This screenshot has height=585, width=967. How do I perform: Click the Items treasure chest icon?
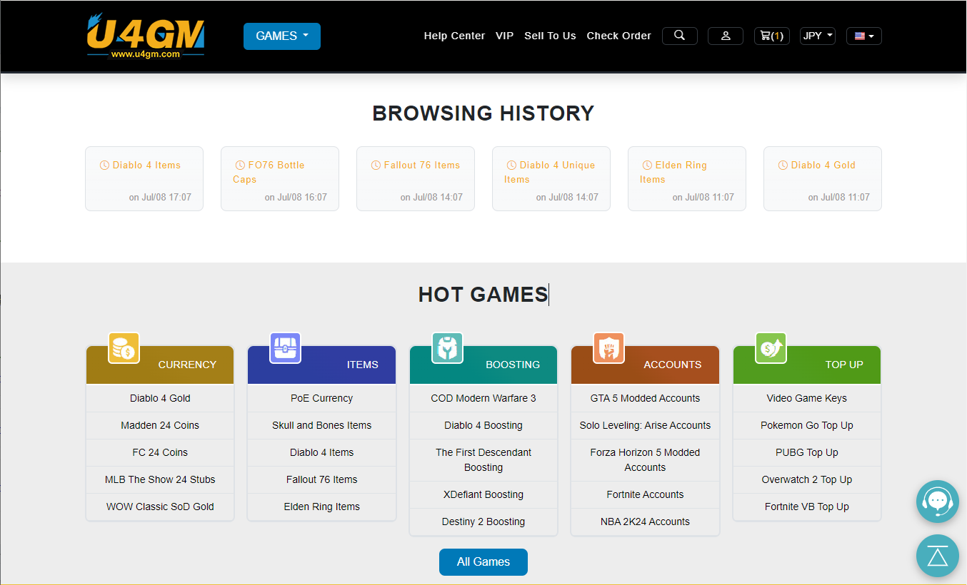click(x=286, y=348)
